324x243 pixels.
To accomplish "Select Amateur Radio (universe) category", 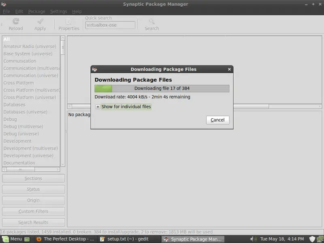I will tap(31, 47).
